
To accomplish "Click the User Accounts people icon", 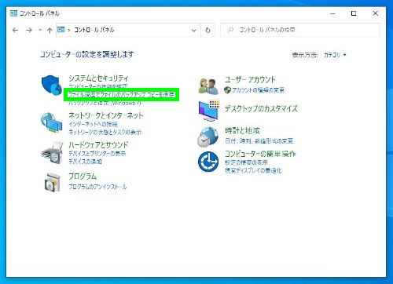I will pos(208,86).
